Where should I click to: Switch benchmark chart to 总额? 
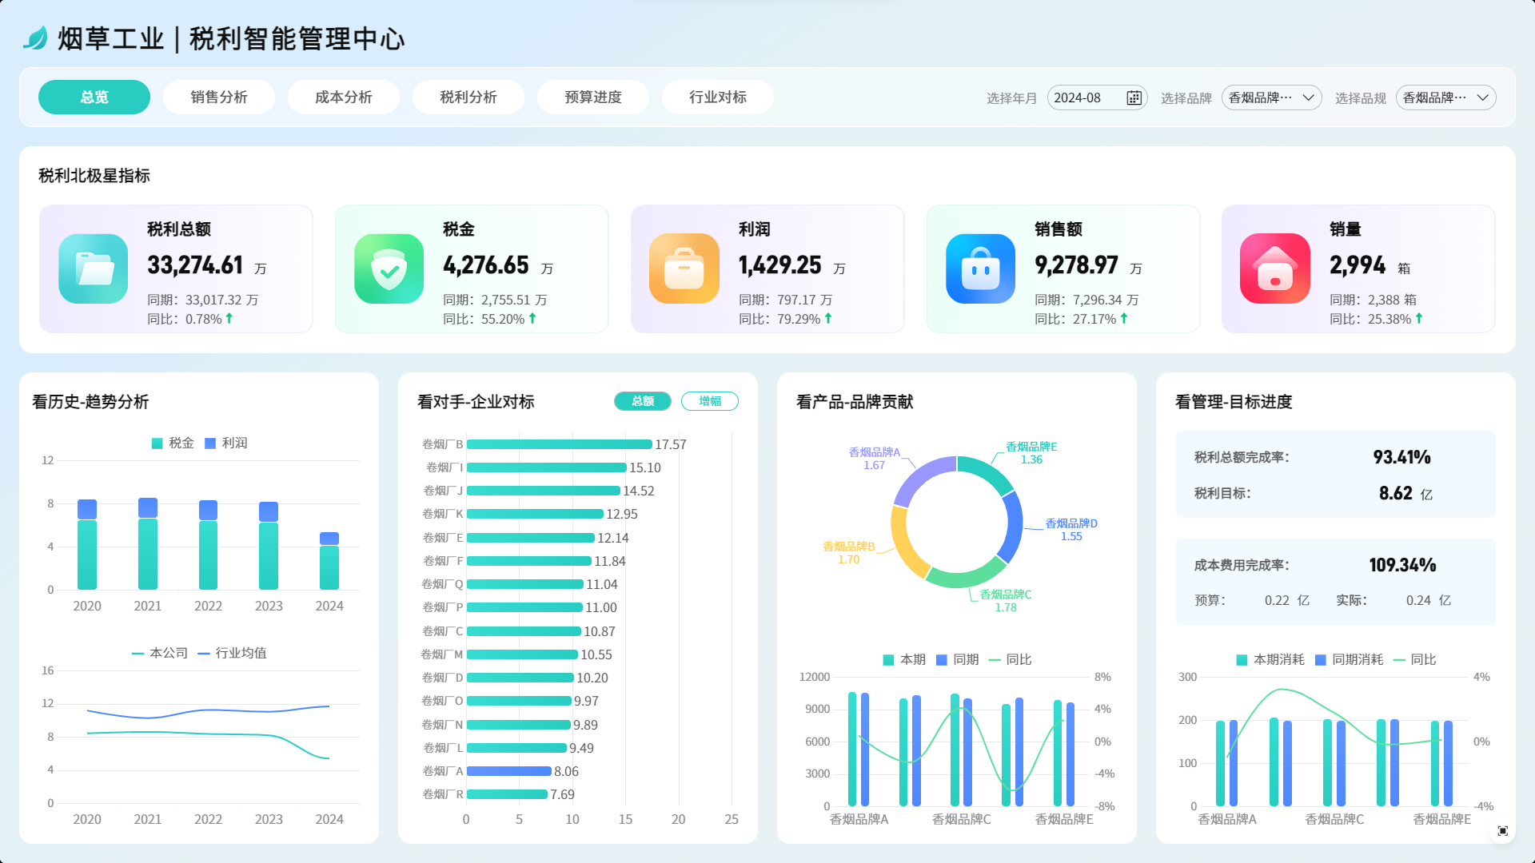pyautogui.click(x=643, y=401)
